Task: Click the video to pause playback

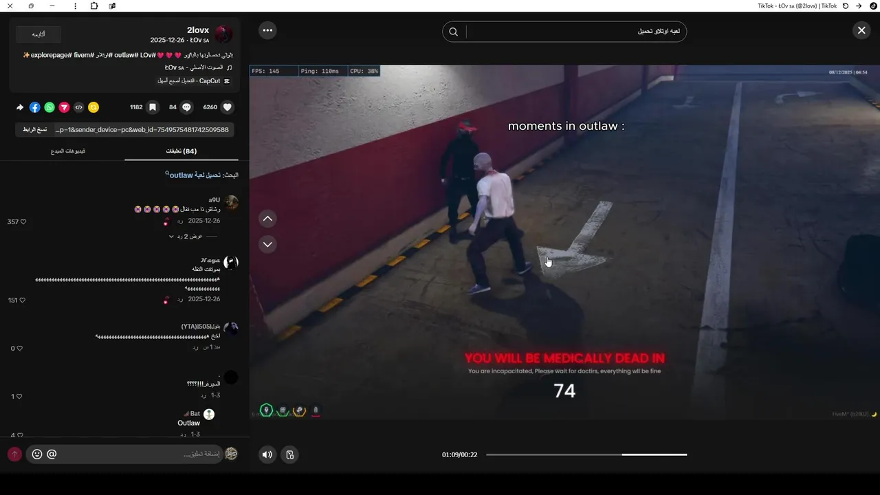Action: click(x=564, y=242)
